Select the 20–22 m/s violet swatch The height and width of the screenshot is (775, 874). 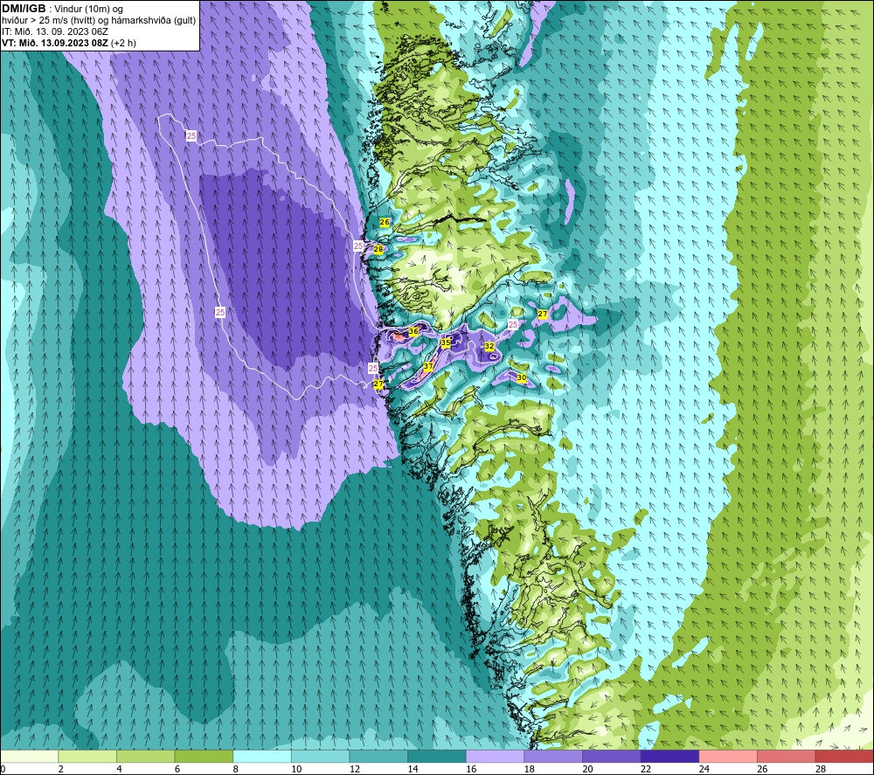click(612, 756)
